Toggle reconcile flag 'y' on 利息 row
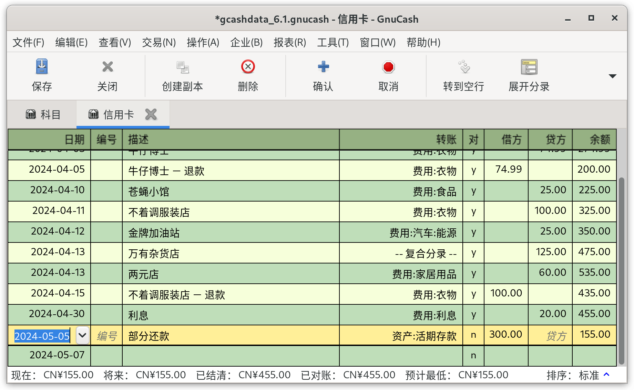 pos(473,314)
